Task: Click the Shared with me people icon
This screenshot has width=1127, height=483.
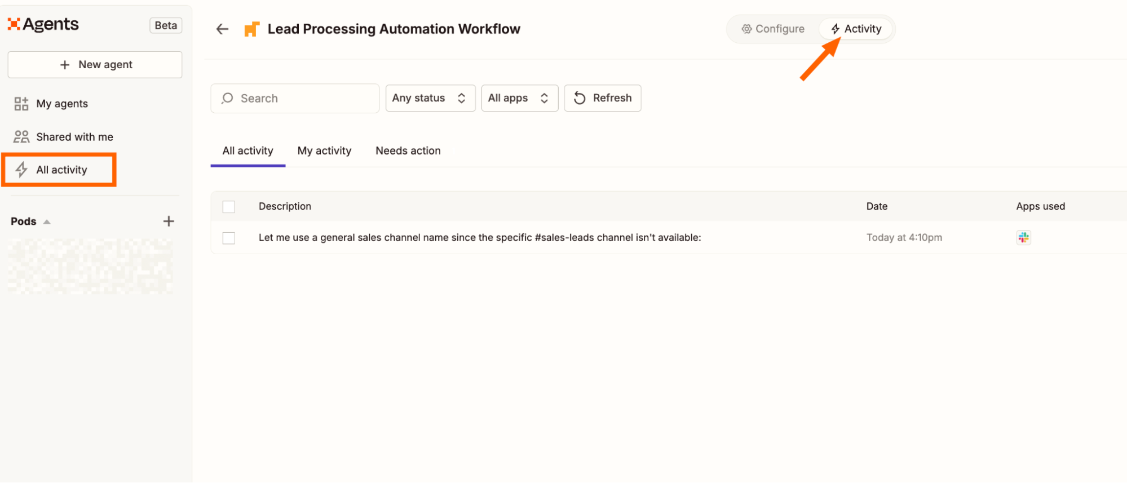Action: [x=21, y=137]
